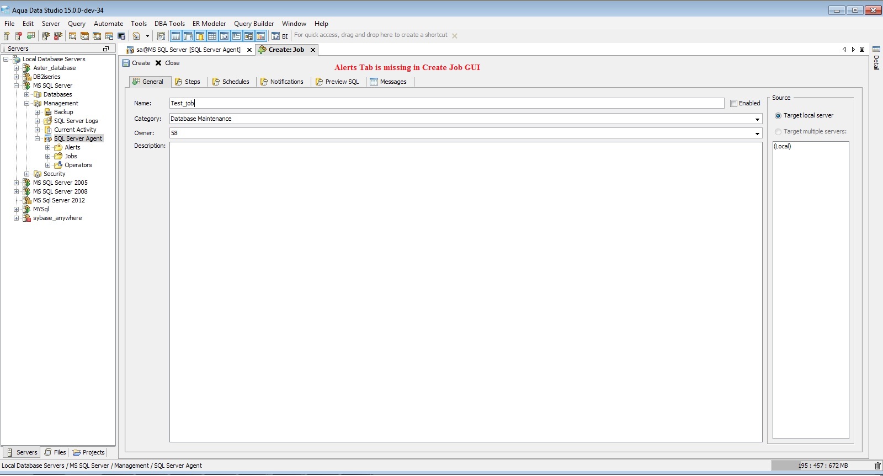Screen dimensions: 883x476
Task: Go to the next tab using the right arrow
Action: (853, 50)
